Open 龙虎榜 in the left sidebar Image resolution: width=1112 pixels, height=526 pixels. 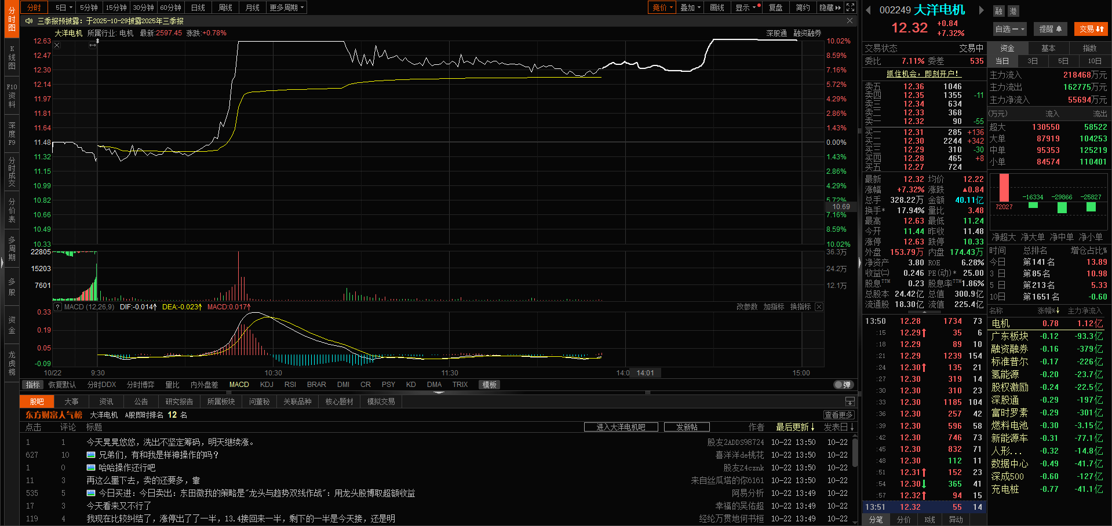(x=12, y=363)
